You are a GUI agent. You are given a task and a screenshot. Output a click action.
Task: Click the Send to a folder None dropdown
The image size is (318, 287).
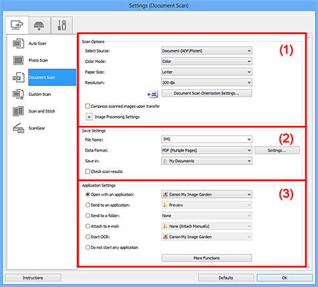207,216
